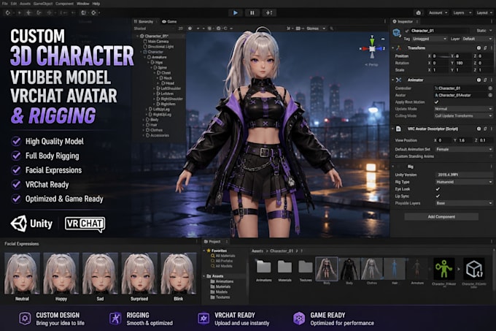Open the Playable Layers dropdown

click(463, 203)
